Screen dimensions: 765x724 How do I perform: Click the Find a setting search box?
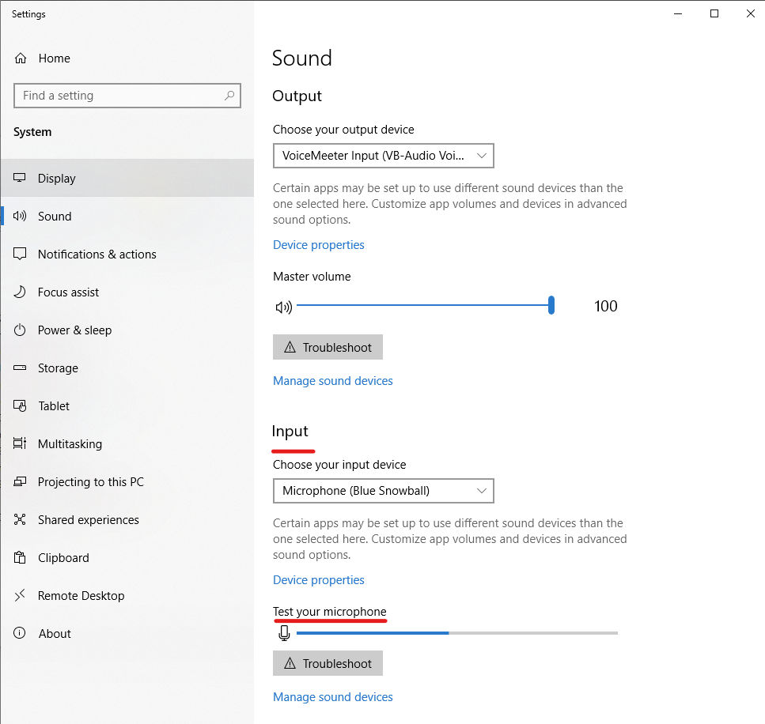coord(127,96)
